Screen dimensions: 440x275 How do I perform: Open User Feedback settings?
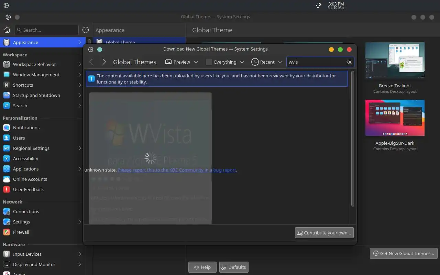41,189
